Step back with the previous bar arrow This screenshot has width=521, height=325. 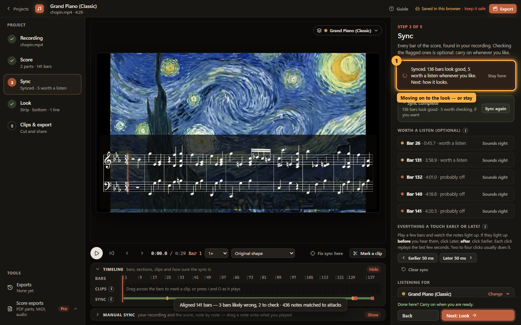tap(127, 253)
